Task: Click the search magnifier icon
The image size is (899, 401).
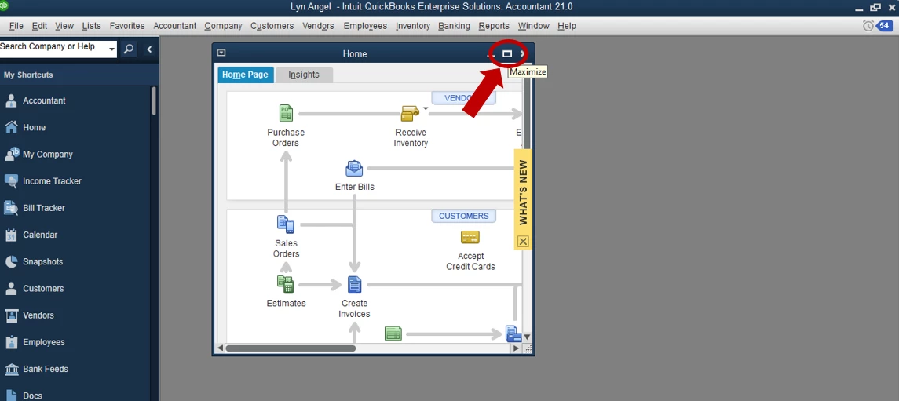Action: [x=129, y=49]
